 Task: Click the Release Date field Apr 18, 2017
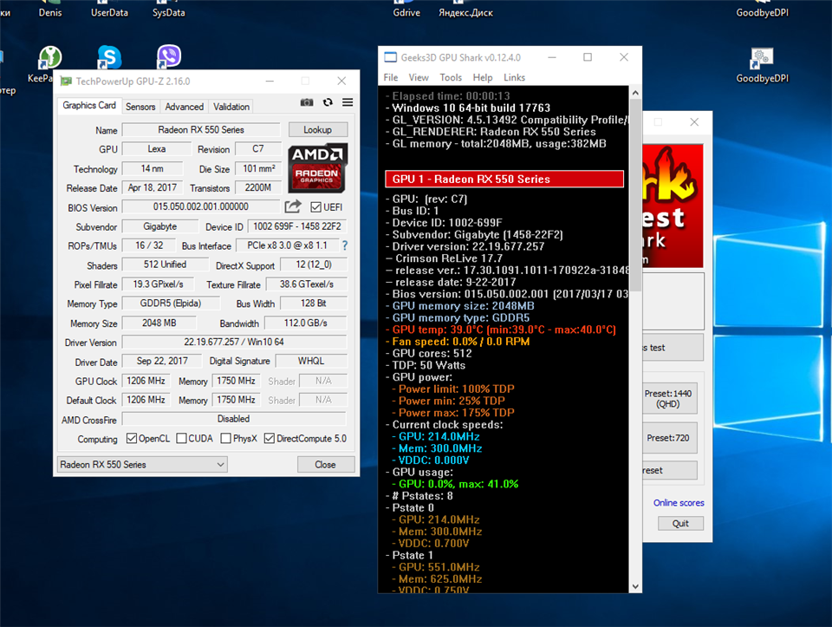click(x=153, y=188)
